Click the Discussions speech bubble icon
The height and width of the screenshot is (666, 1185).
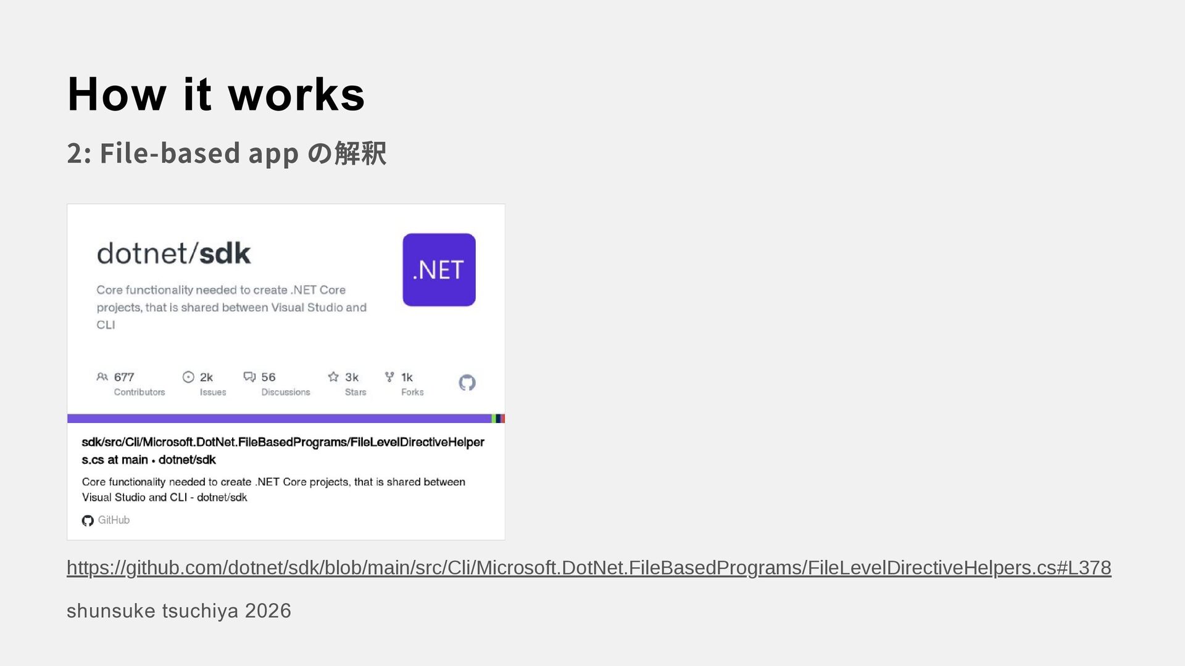(249, 377)
